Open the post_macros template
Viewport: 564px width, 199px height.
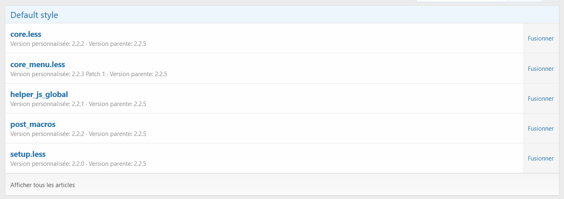tap(33, 124)
